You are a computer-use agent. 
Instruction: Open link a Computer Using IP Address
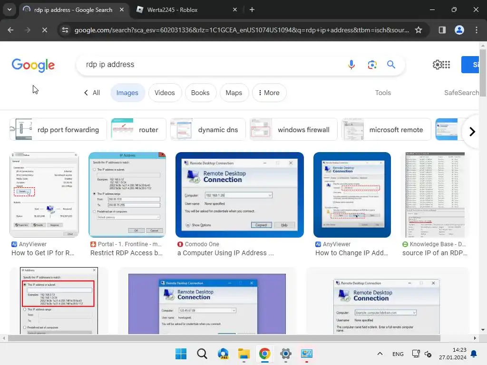tap(225, 253)
